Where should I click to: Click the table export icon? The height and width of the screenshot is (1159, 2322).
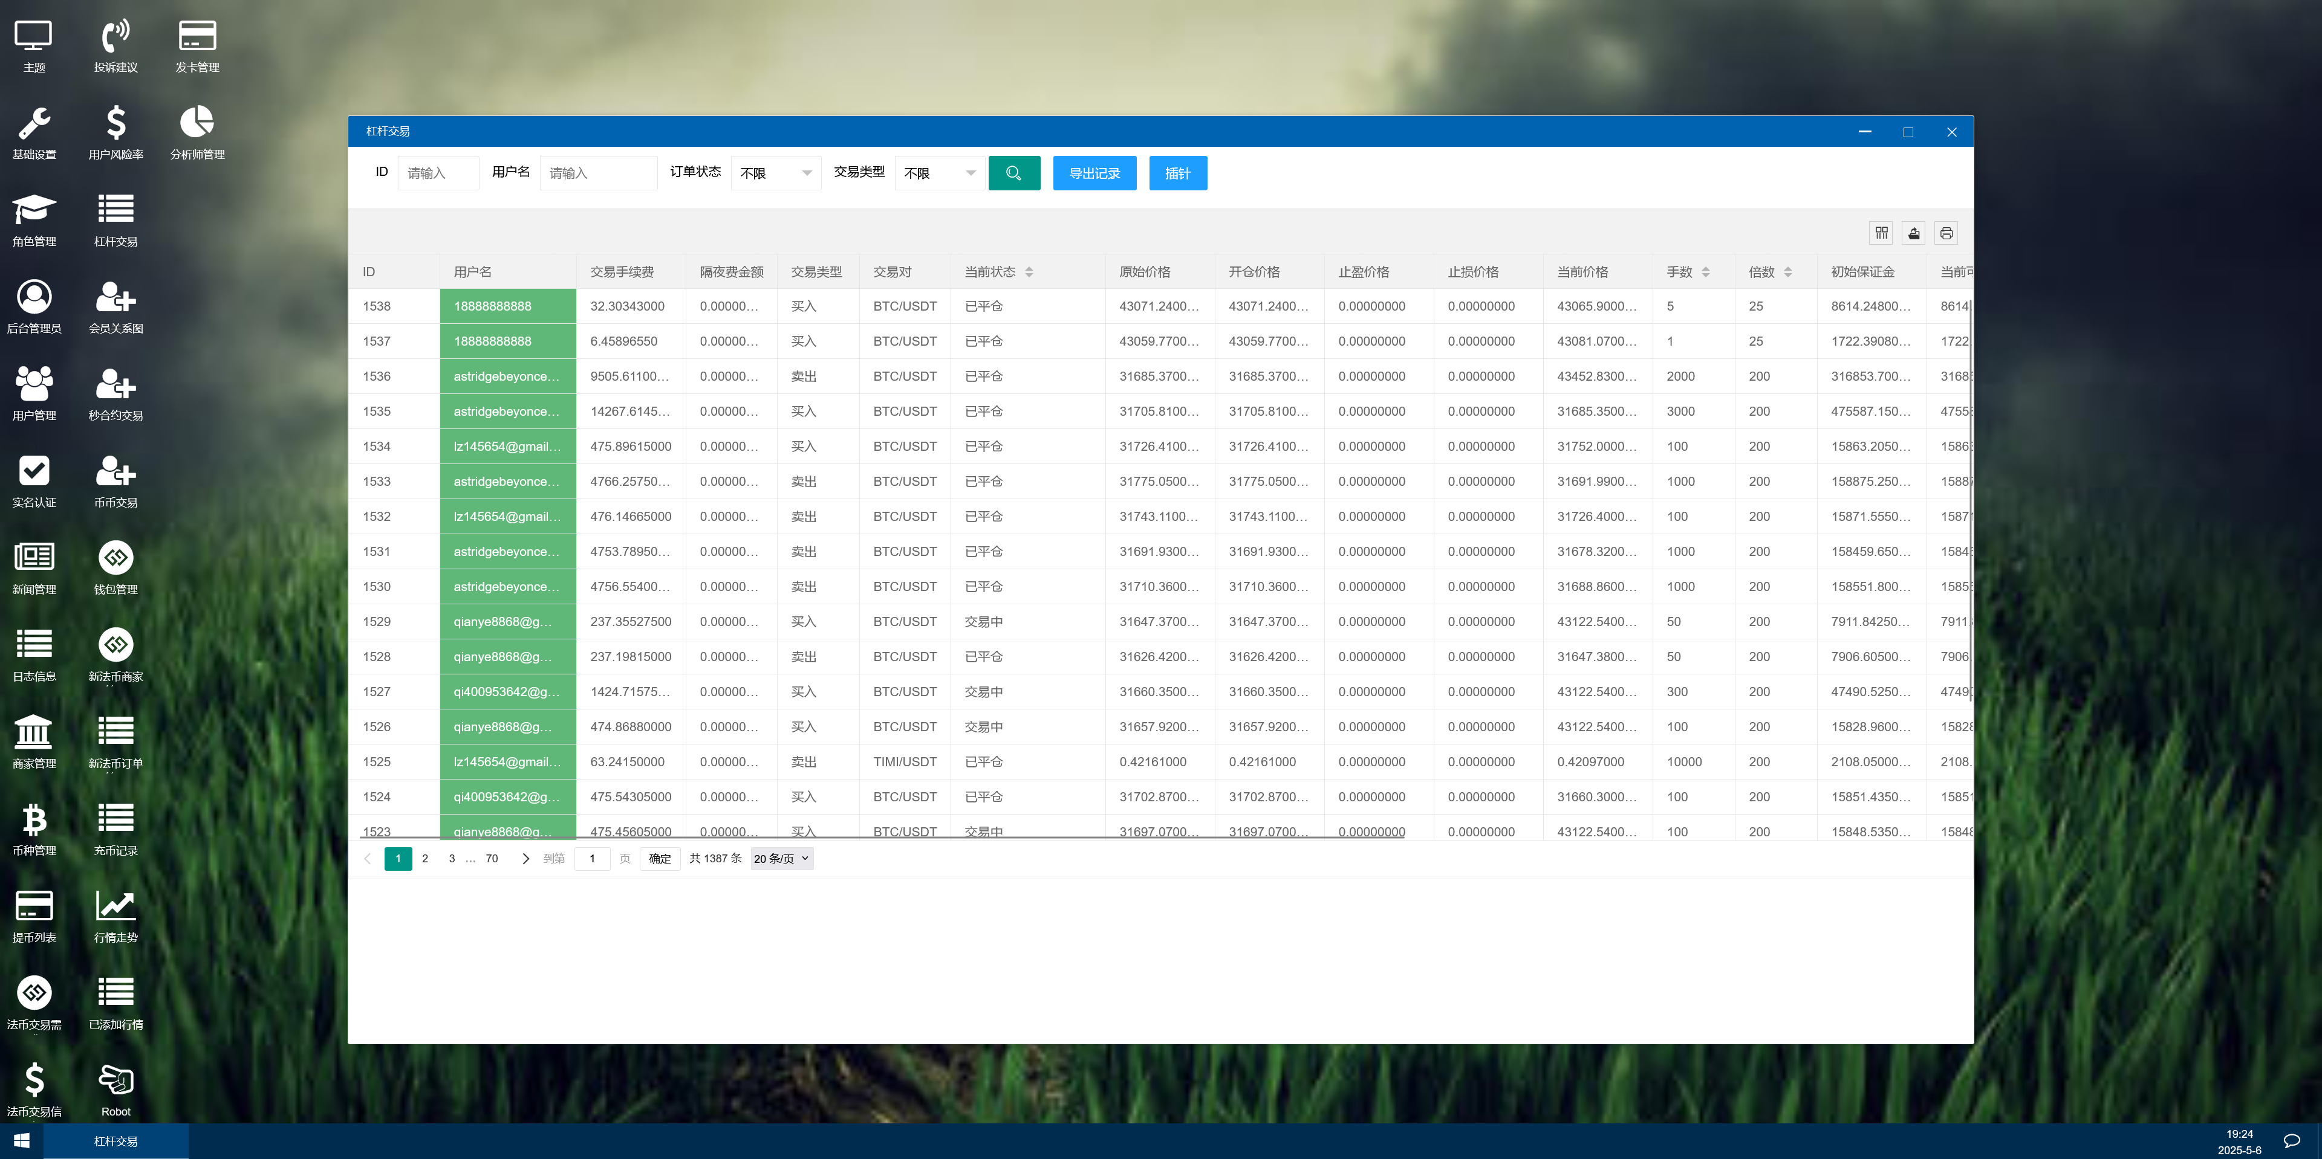click(x=1914, y=233)
